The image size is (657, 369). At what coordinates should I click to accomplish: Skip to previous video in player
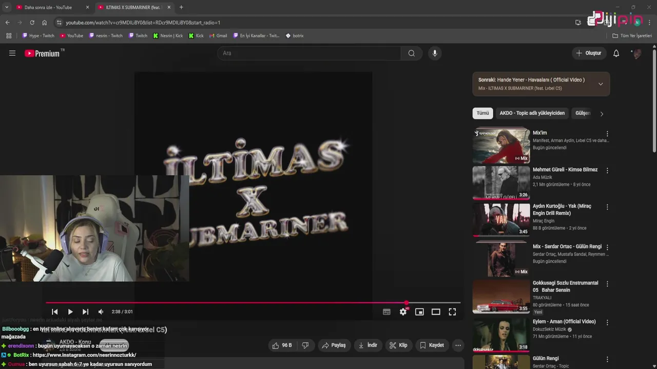55,312
